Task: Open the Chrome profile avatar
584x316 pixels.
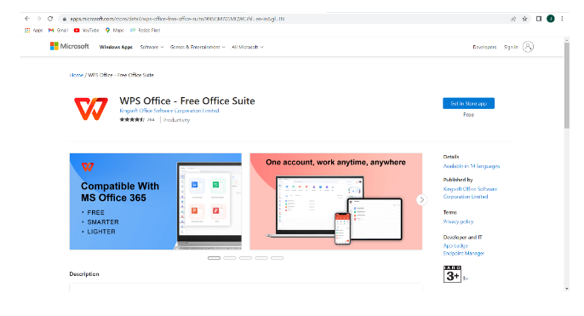Action: [x=551, y=19]
